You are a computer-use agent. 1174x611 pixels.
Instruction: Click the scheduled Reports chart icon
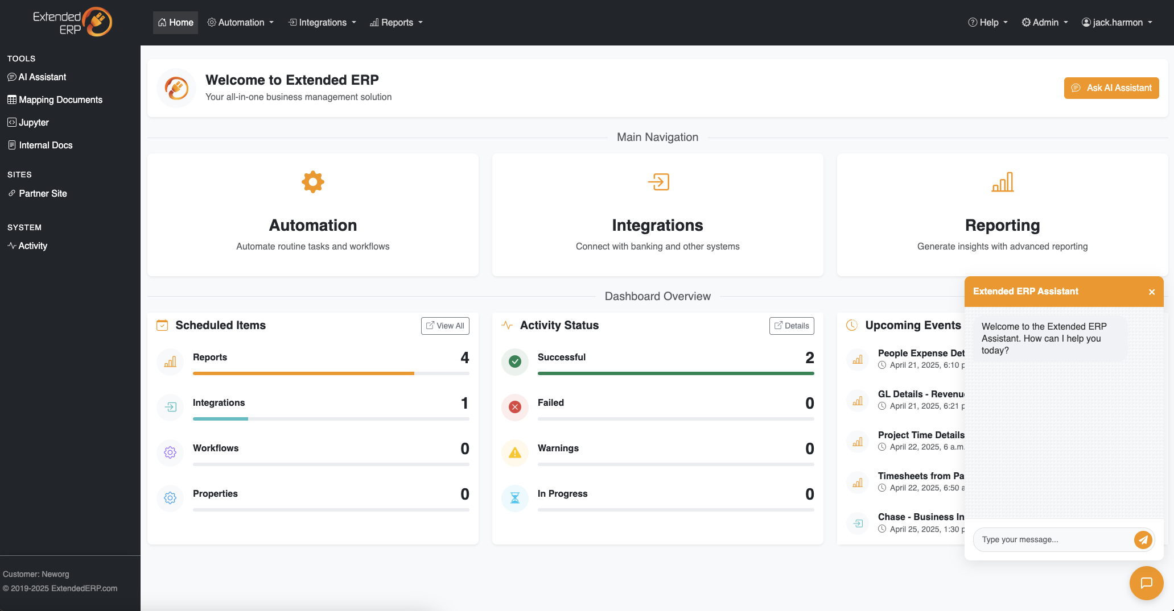(x=170, y=361)
